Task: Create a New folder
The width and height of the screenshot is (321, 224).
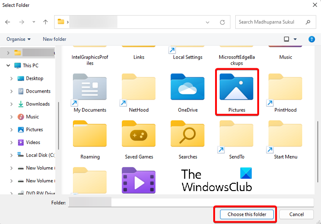Action: [55, 39]
